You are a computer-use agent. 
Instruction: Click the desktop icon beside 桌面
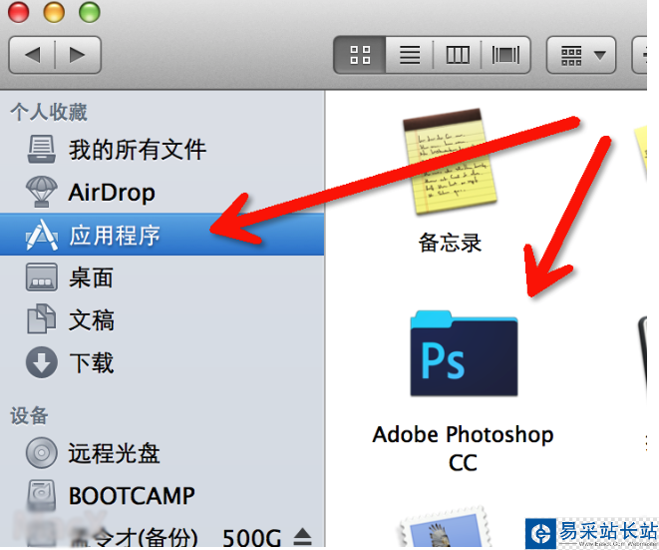pos(41,277)
